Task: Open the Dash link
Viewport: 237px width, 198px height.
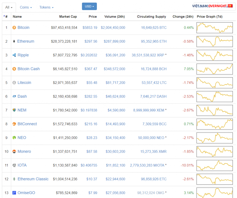Action: coord(22,96)
